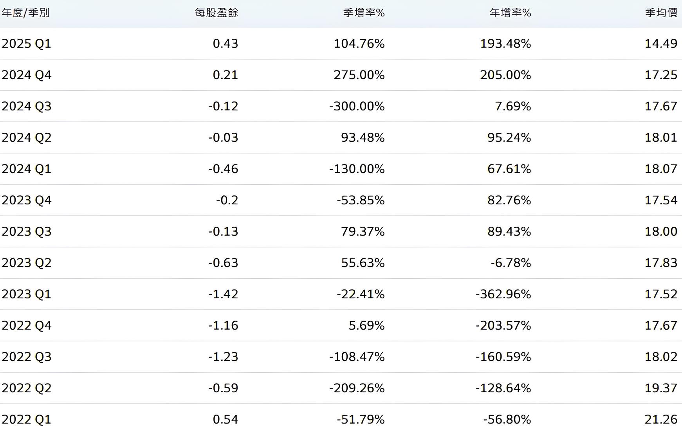Screen dimensions: 682x433
Task: Click the -108.47% quarterly growth cell
Action: [357, 357]
